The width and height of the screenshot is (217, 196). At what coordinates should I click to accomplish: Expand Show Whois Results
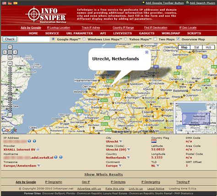point(103,175)
